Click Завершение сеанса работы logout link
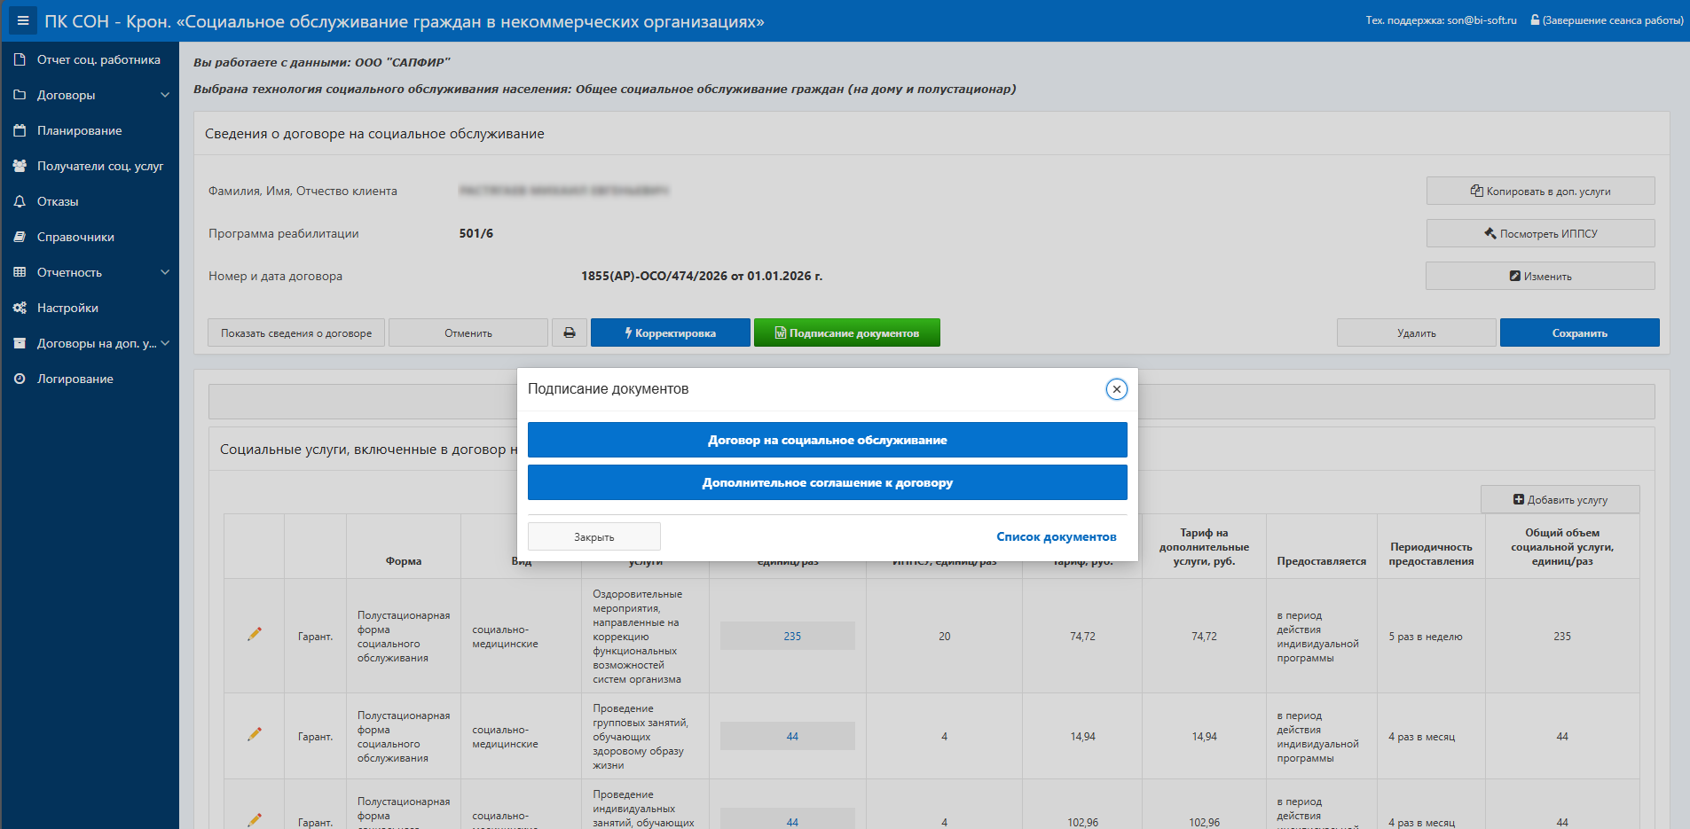This screenshot has height=829, width=1690. pos(1612,20)
